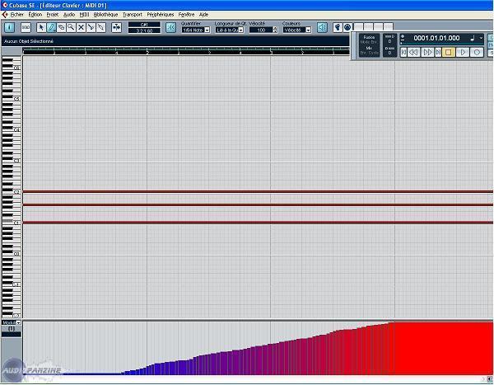Click the Fusion record mode label
This screenshot has width=494, height=385.
[x=369, y=37]
